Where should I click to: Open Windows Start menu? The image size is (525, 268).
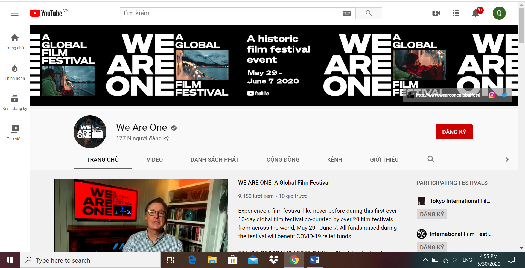click(10, 260)
